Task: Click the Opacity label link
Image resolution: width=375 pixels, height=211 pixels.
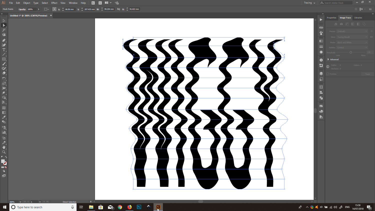Action: click(x=22, y=9)
